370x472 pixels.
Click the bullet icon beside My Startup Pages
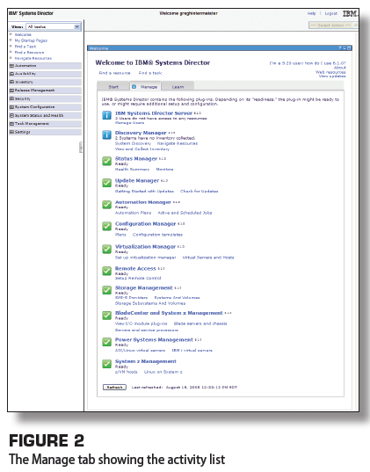(x=11, y=40)
